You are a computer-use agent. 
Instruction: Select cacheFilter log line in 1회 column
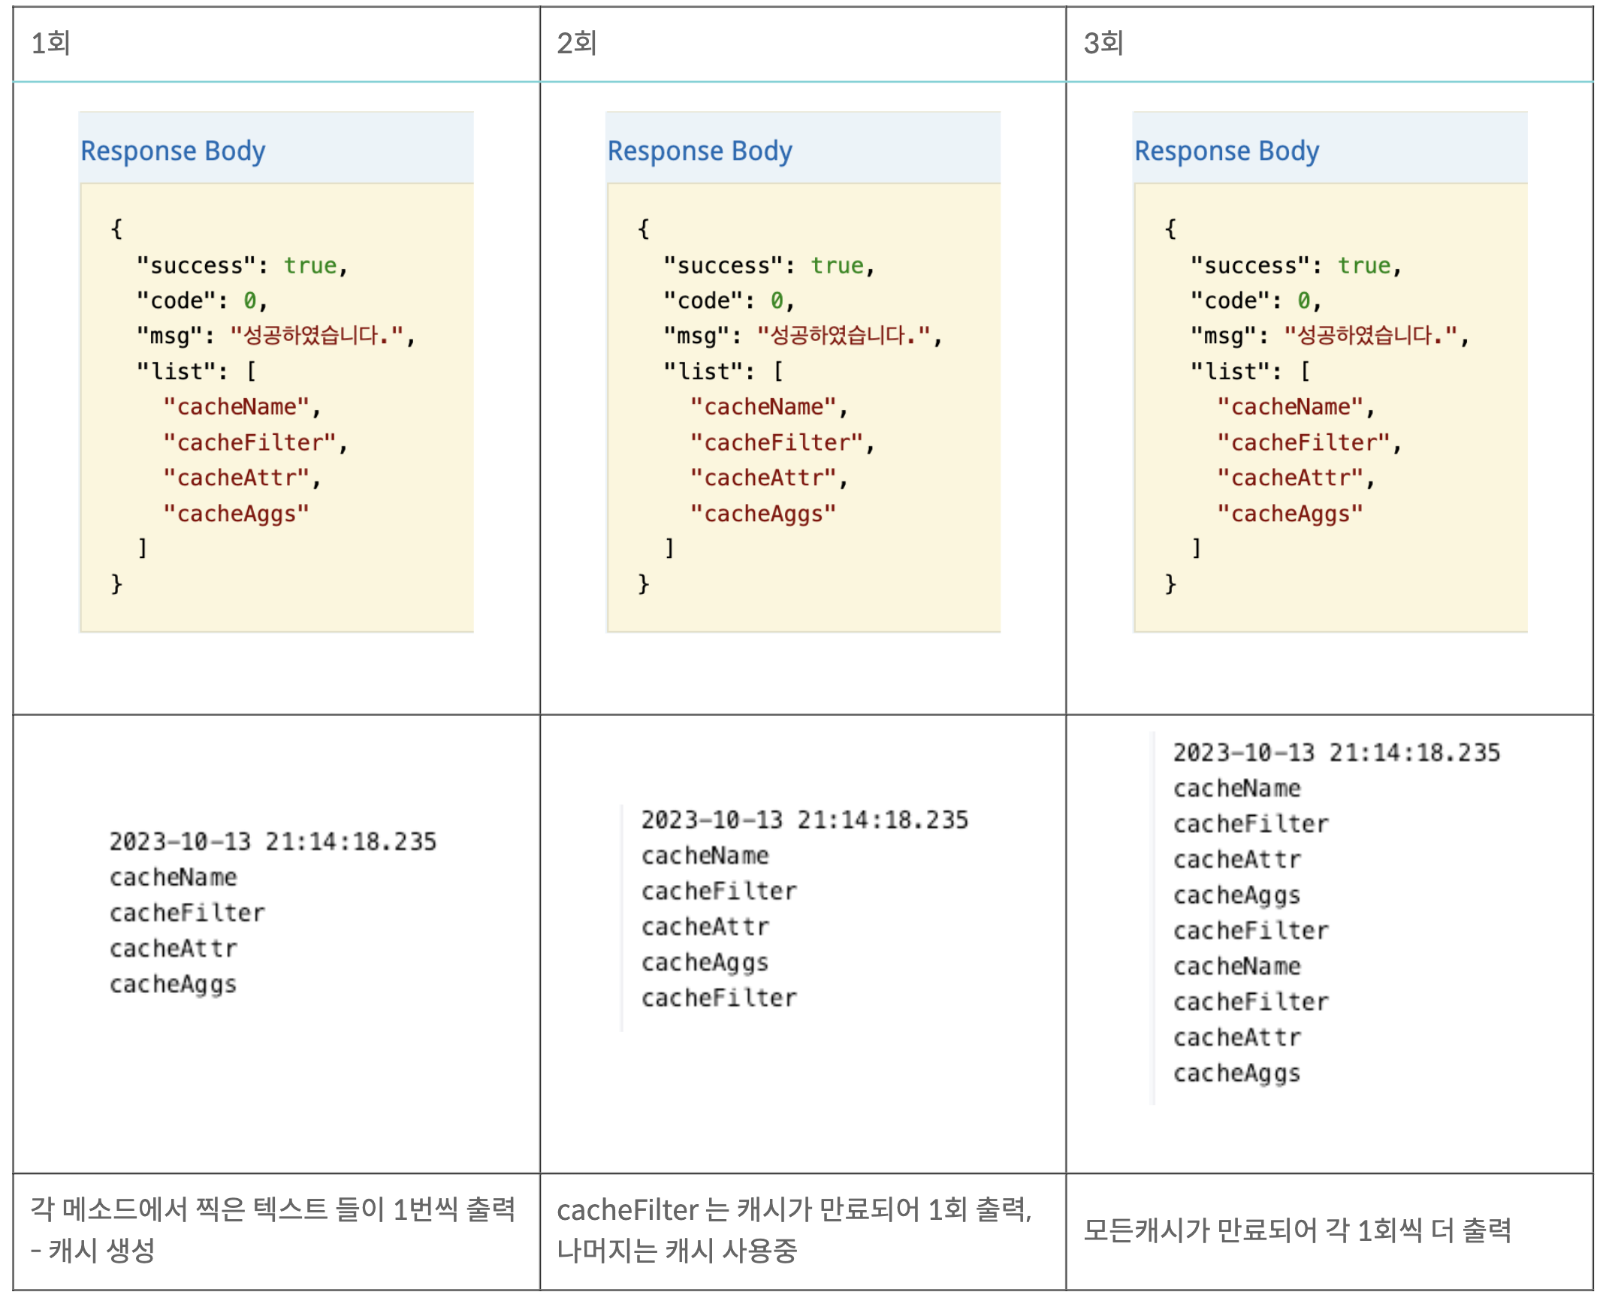187,913
